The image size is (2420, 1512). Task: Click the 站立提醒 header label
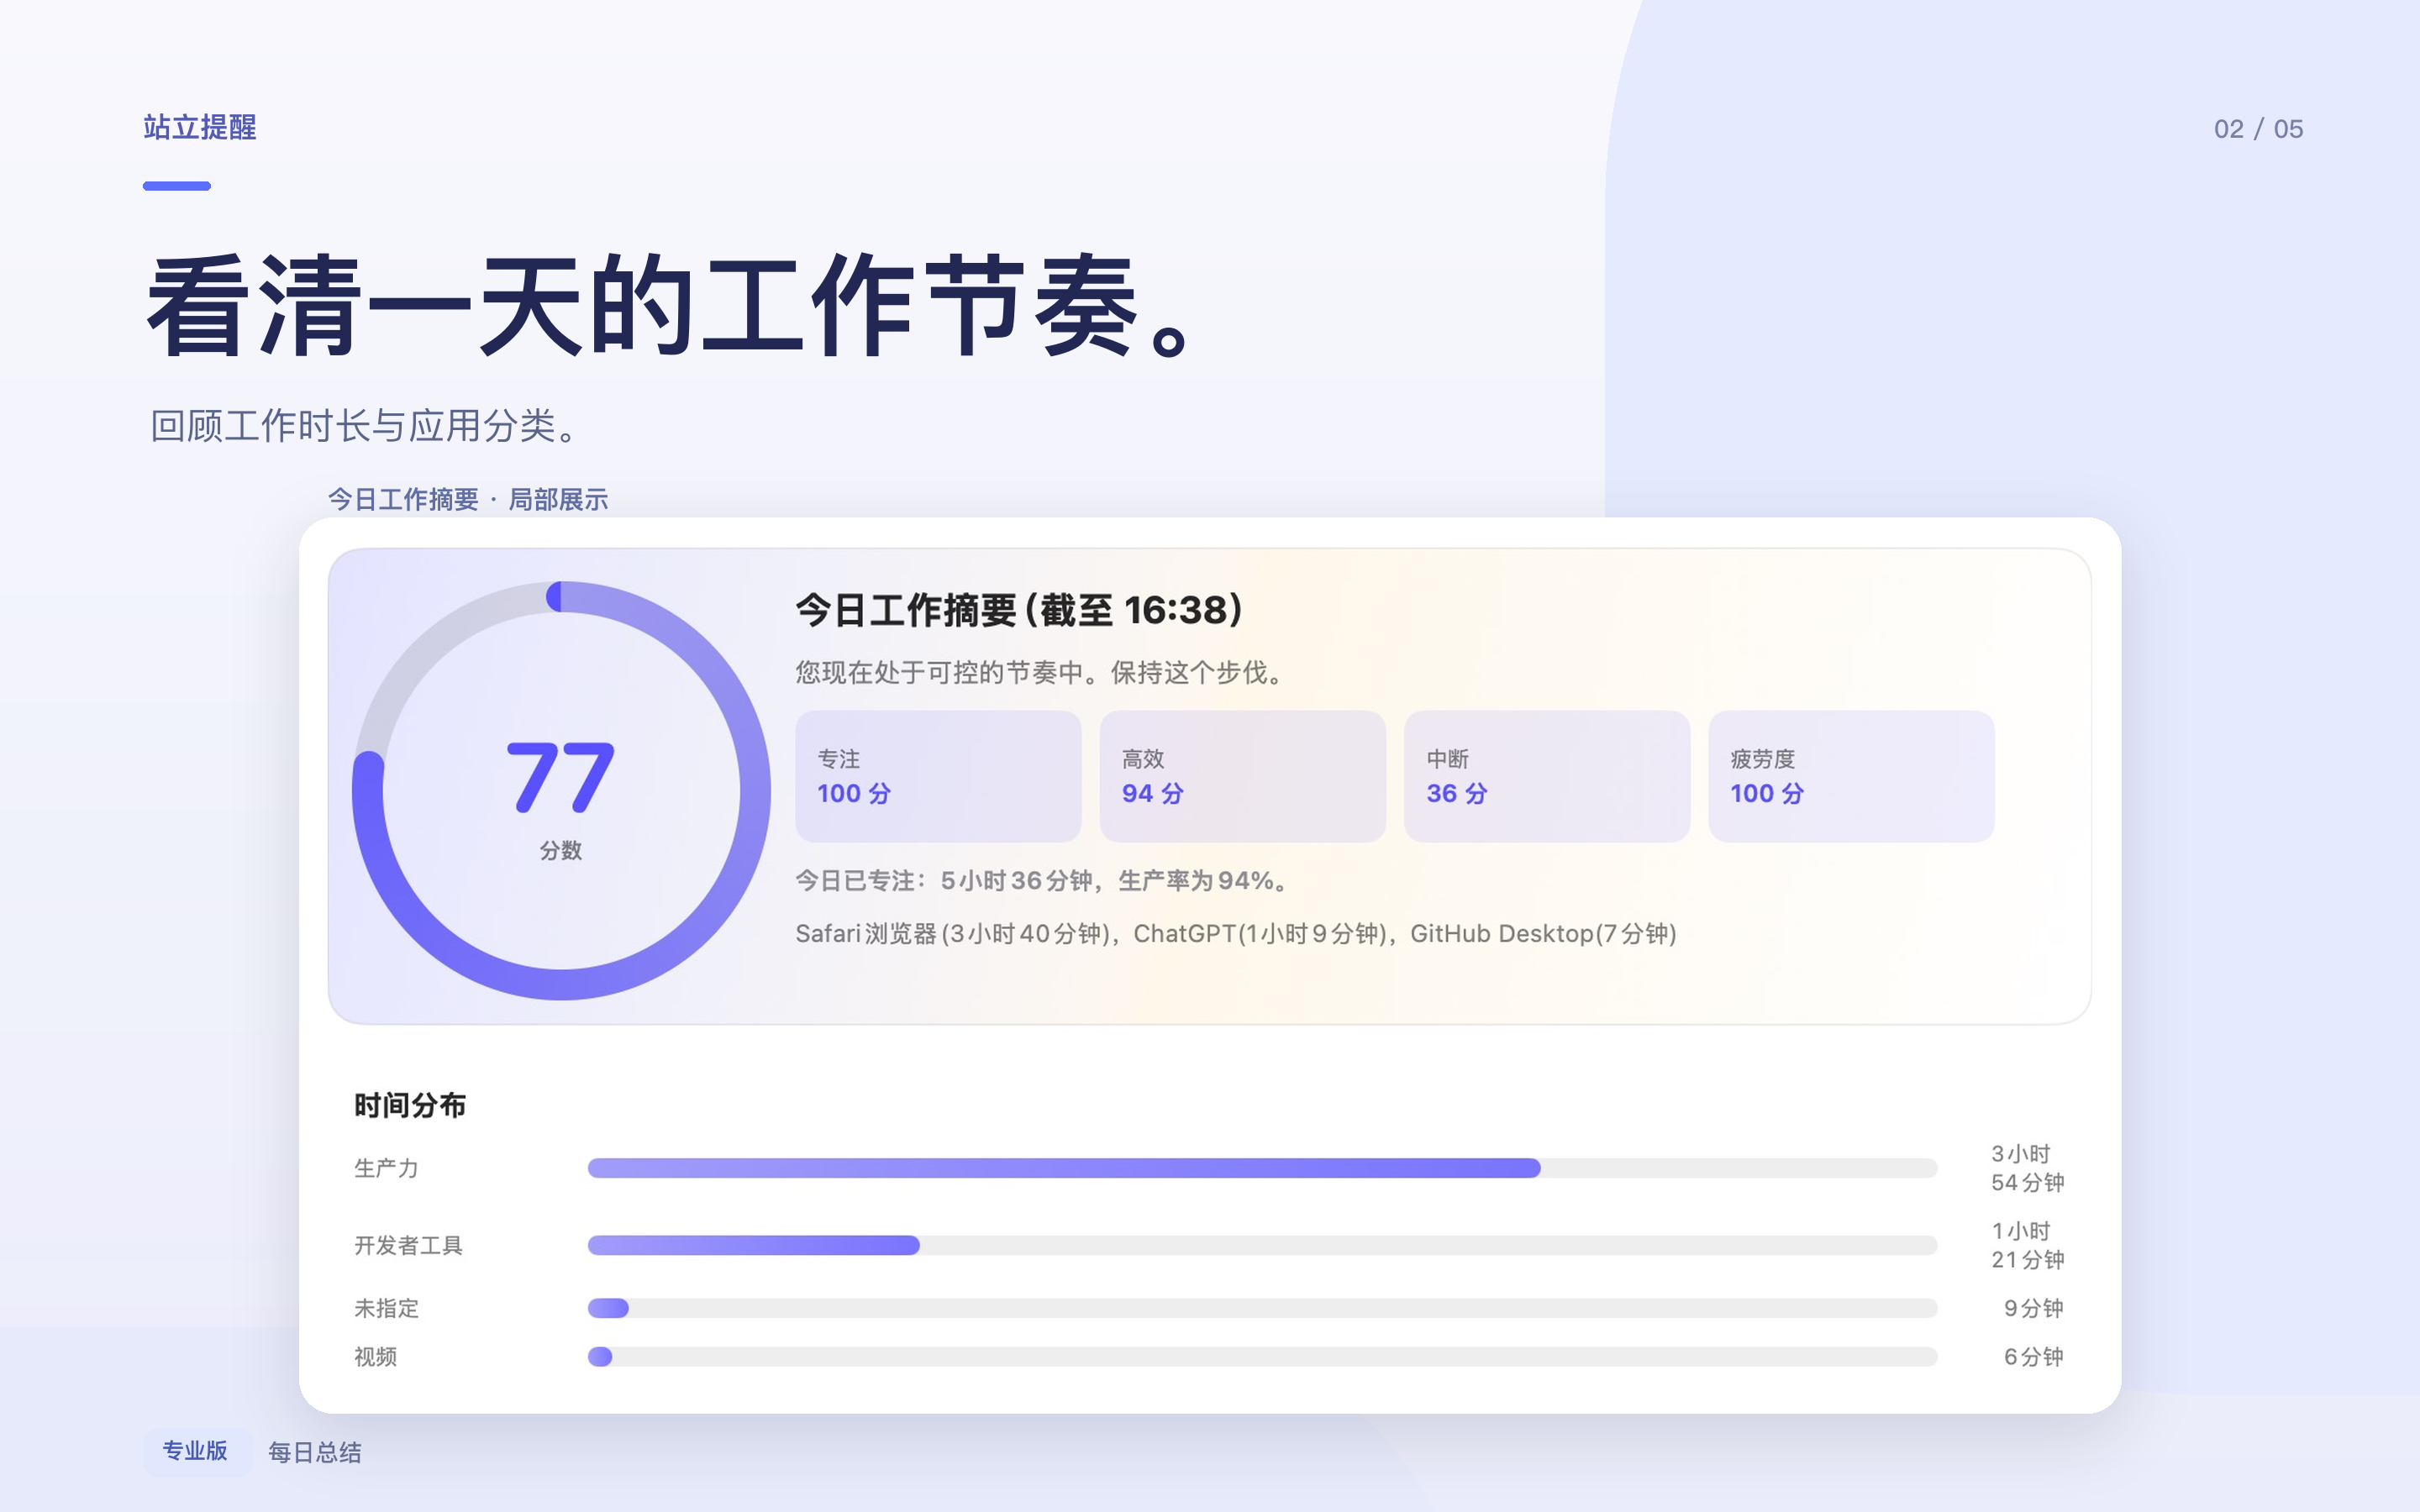click(200, 127)
